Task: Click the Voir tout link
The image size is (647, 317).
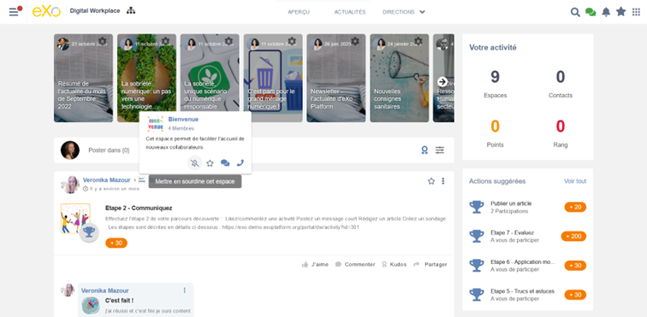Action: 575,181
